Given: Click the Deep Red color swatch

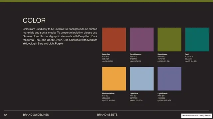Looking at the screenshot, I should 114,40.
